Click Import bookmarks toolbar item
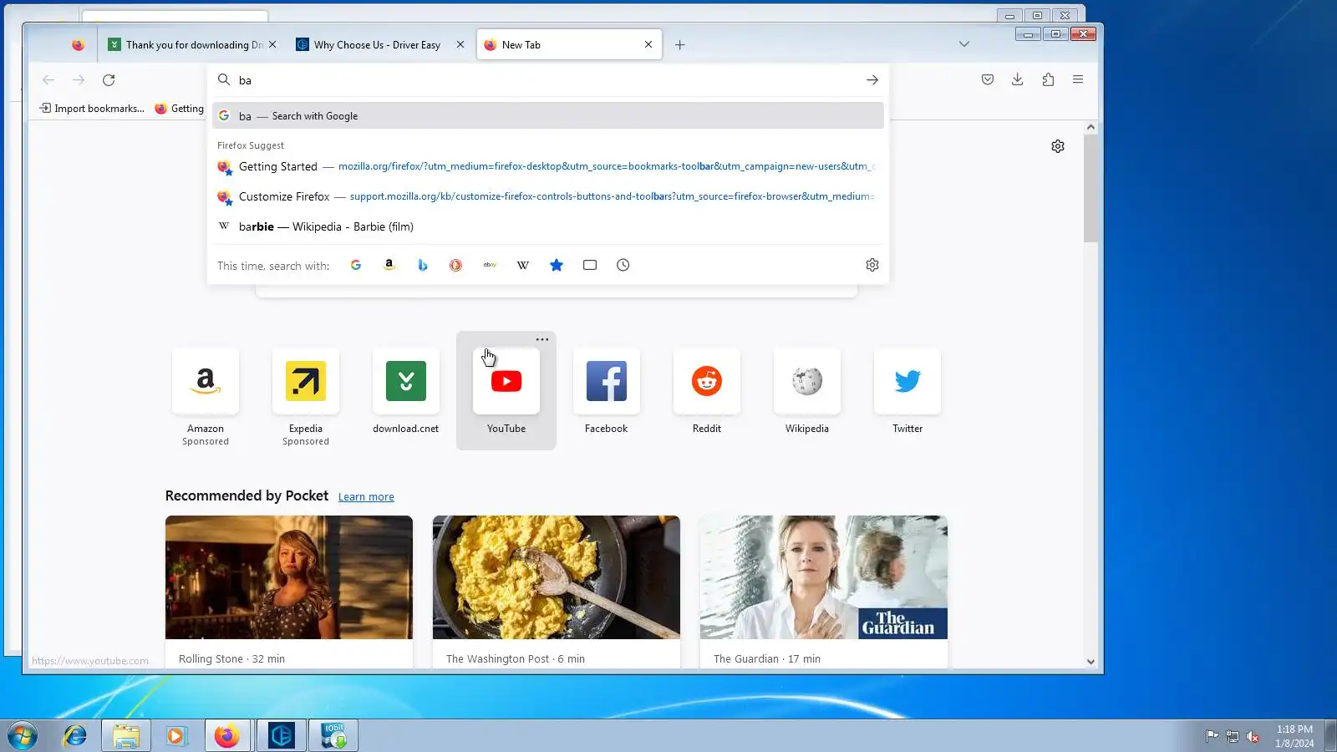 pos(92,109)
